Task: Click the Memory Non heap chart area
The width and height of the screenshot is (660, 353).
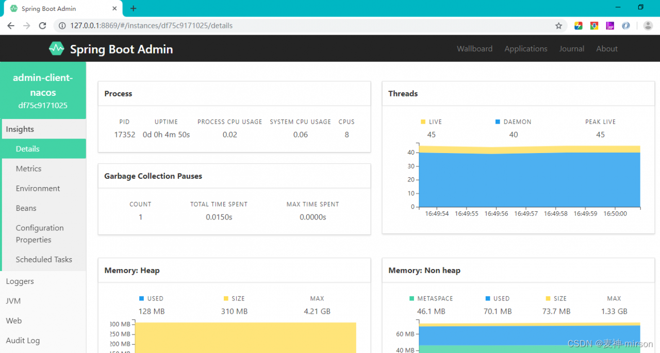Action: click(x=530, y=338)
